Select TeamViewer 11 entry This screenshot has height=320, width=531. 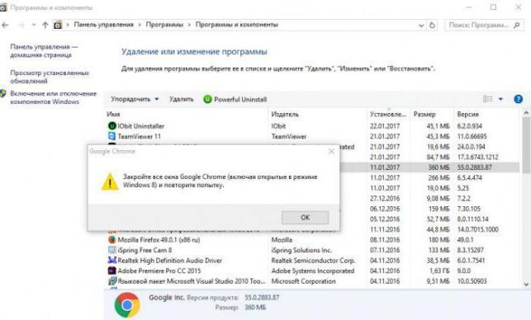[311, 136]
